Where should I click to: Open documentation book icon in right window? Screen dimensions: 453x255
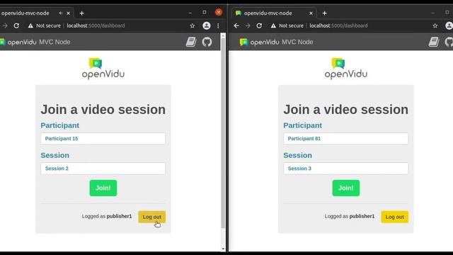point(434,42)
